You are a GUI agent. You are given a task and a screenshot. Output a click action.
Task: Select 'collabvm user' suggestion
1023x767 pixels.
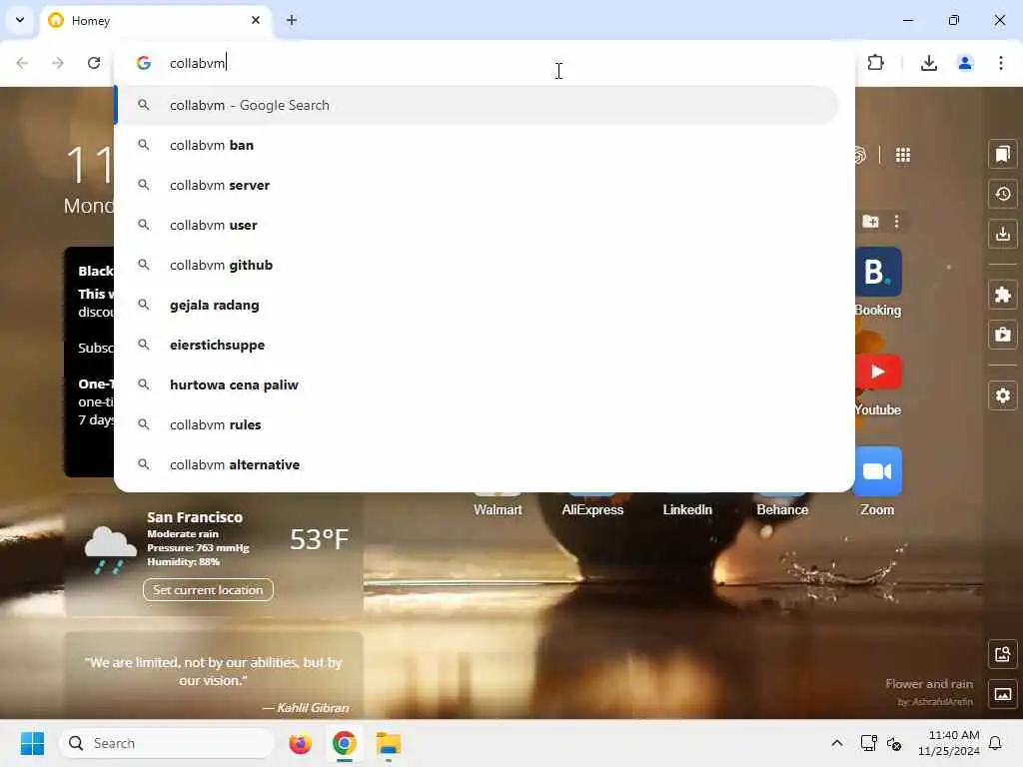pyautogui.click(x=477, y=225)
